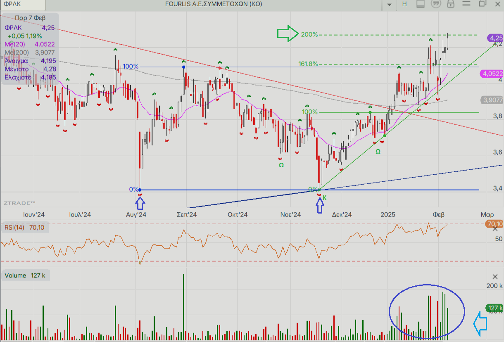
Task: Open the hamburger menu icon
Action: [466, 4]
